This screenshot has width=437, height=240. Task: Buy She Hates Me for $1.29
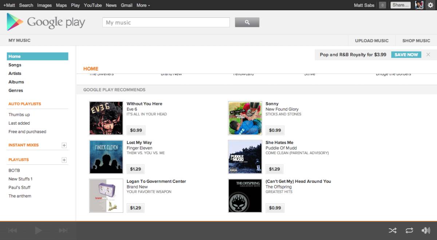[275, 169]
